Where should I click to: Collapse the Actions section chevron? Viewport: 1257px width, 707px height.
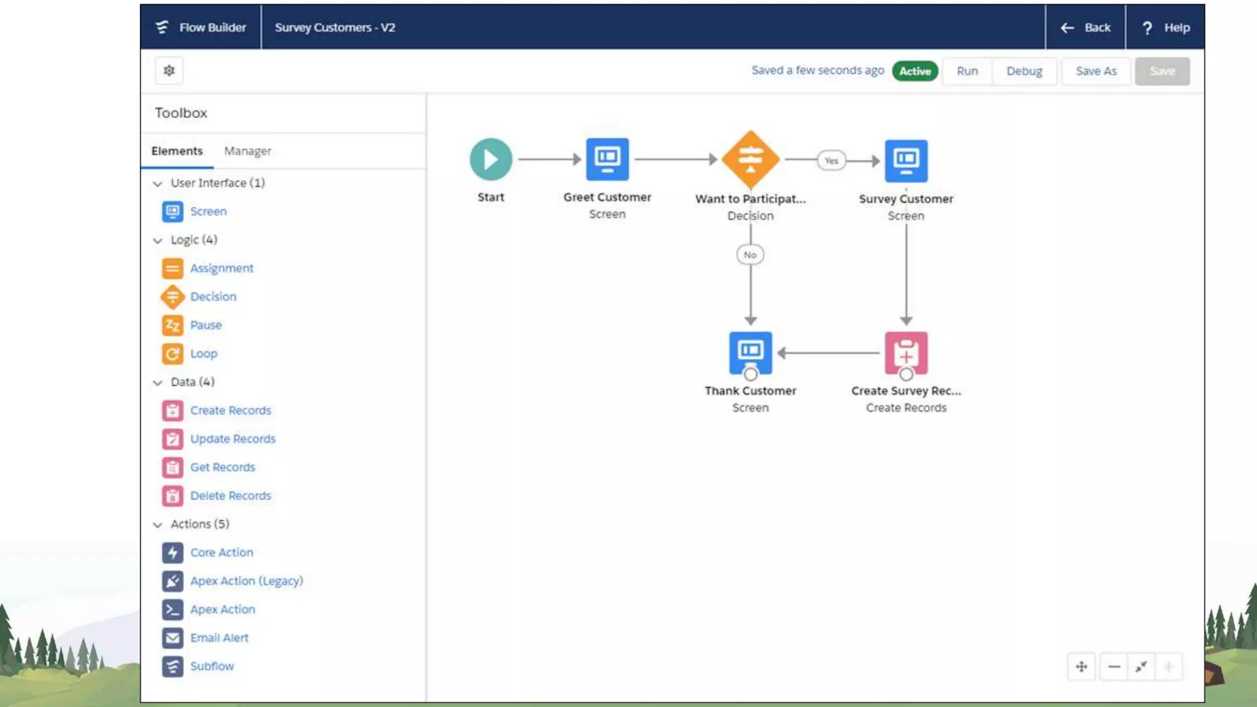[x=158, y=525]
